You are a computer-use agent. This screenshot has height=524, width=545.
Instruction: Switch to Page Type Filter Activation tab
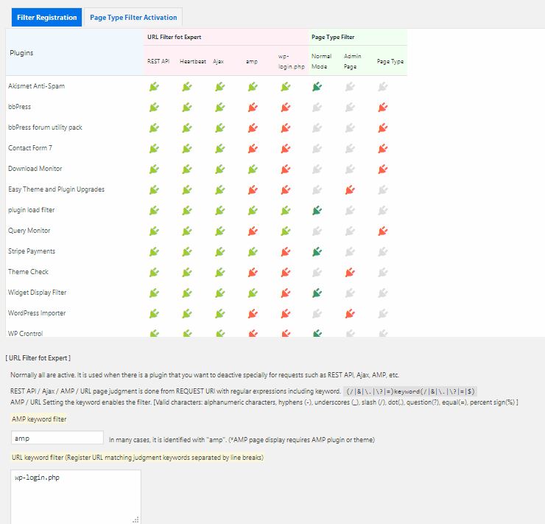click(133, 18)
